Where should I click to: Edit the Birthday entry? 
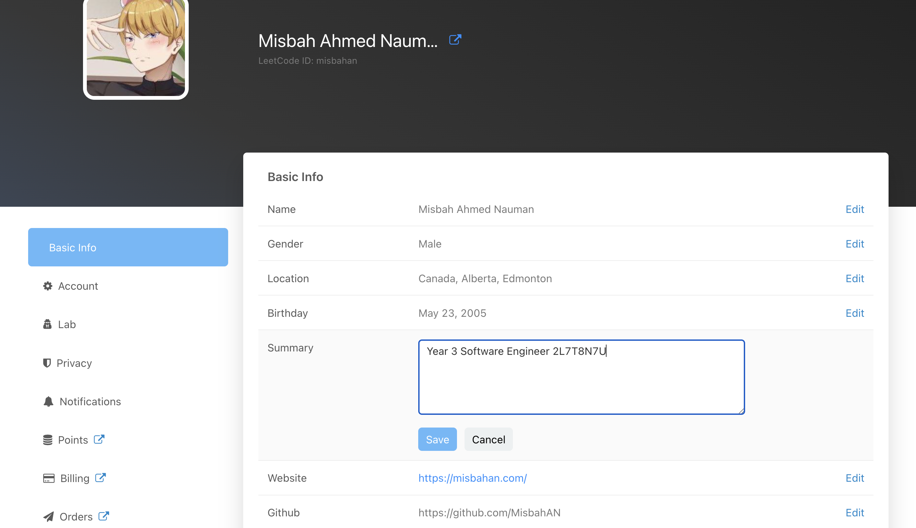click(x=854, y=313)
